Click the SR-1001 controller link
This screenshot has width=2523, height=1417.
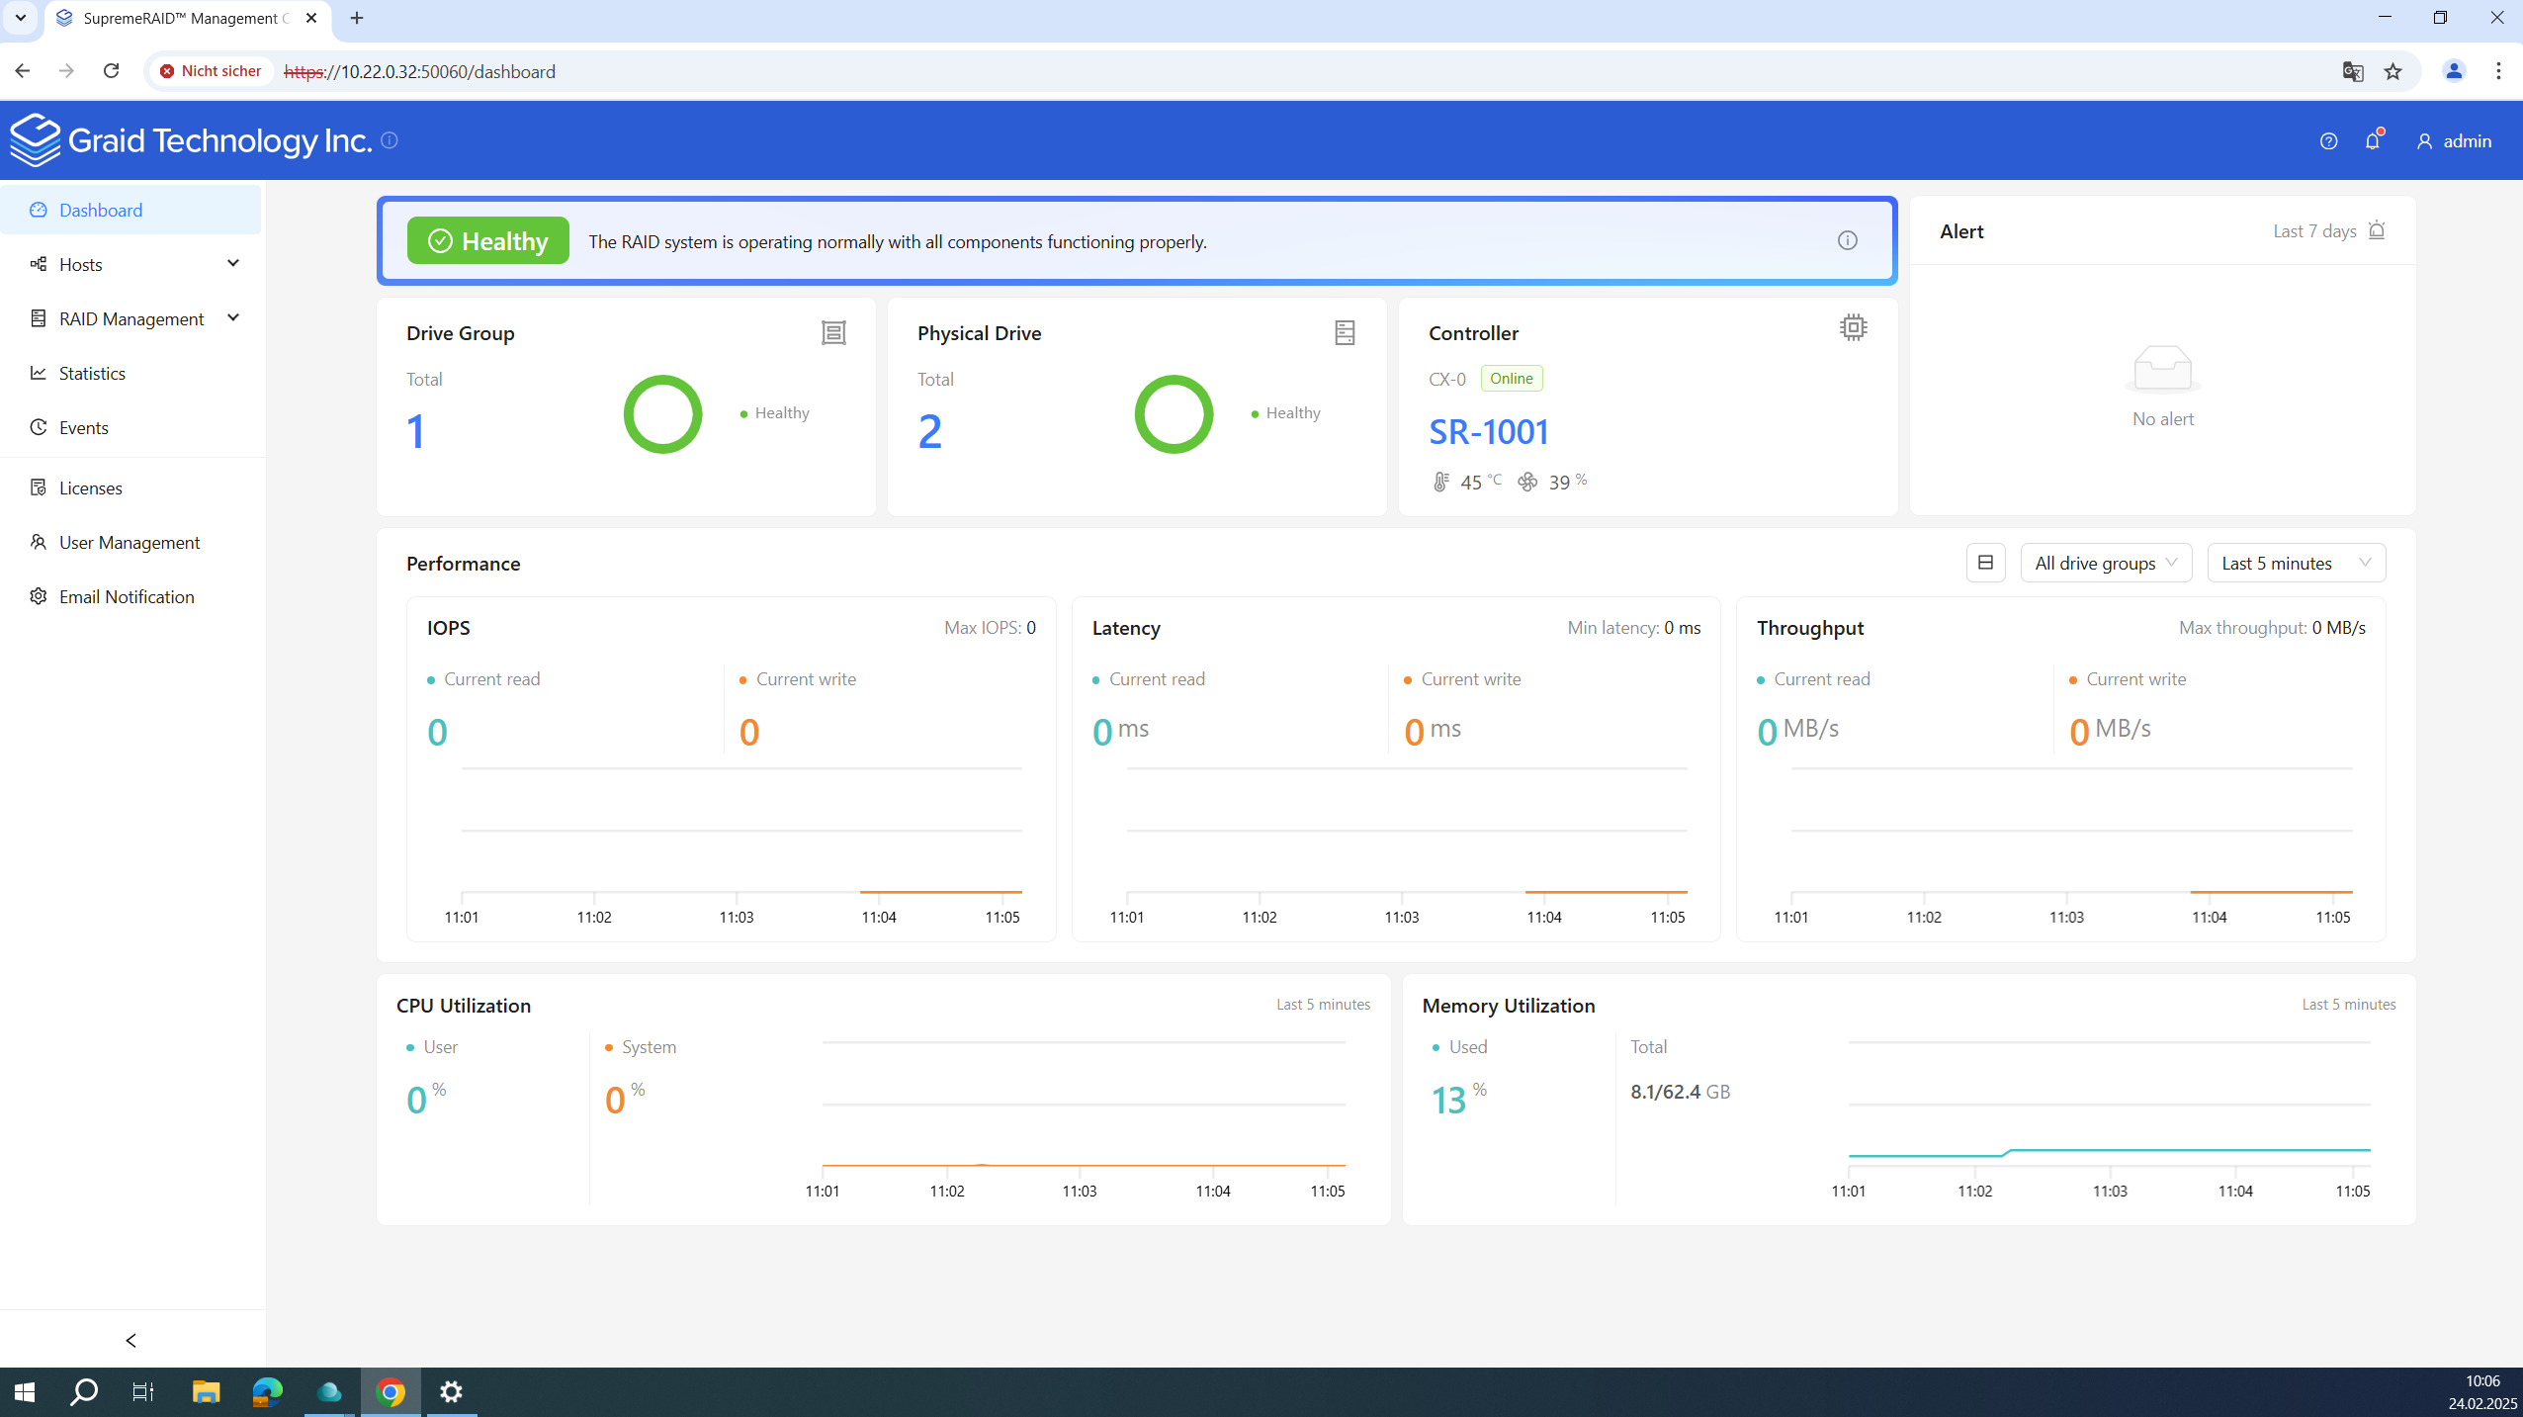(x=1488, y=432)
